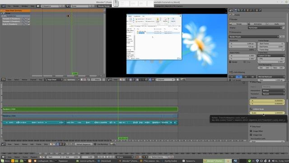The width and height of the screenshot is (289, 163).
Task: Open the Blender Render engine dropdown
Action: [x=104, y=6]
